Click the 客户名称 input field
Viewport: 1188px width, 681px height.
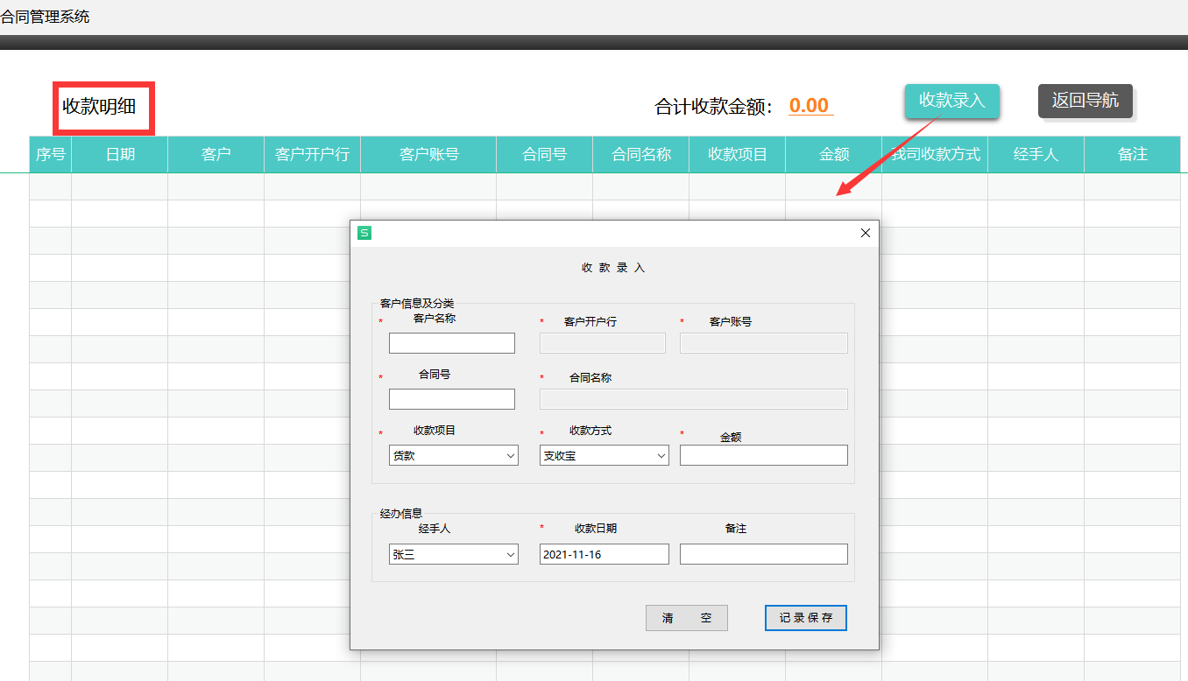tap(451, 342)
